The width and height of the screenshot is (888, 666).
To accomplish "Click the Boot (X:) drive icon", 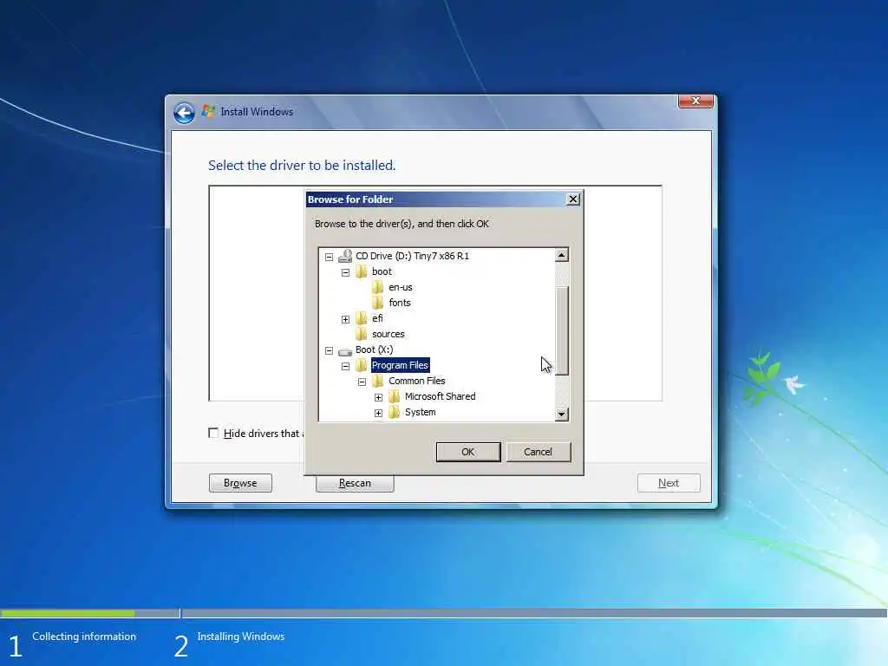I will 345,351.
